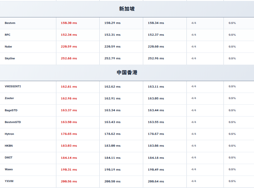
Task: Select the RFC provider name
Action: pyautogui.click(x=7, y=35)
